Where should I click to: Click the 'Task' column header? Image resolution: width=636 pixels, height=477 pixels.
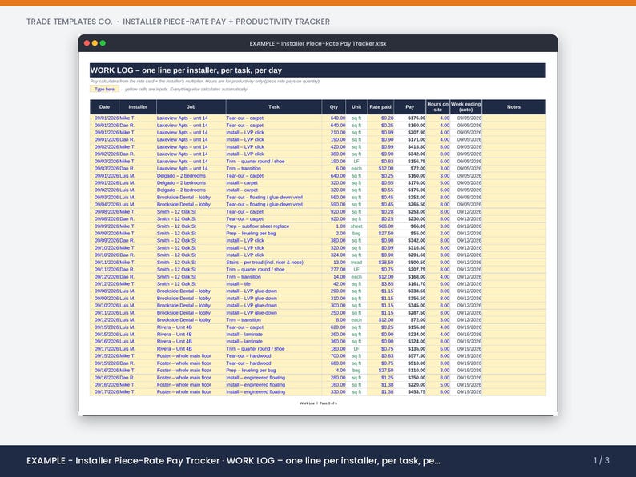click(274, 107)
